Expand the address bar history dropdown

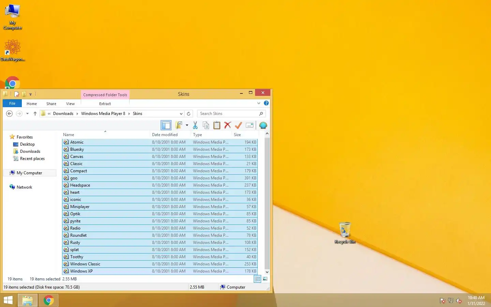pyautogui.click(x=181, y=114)
